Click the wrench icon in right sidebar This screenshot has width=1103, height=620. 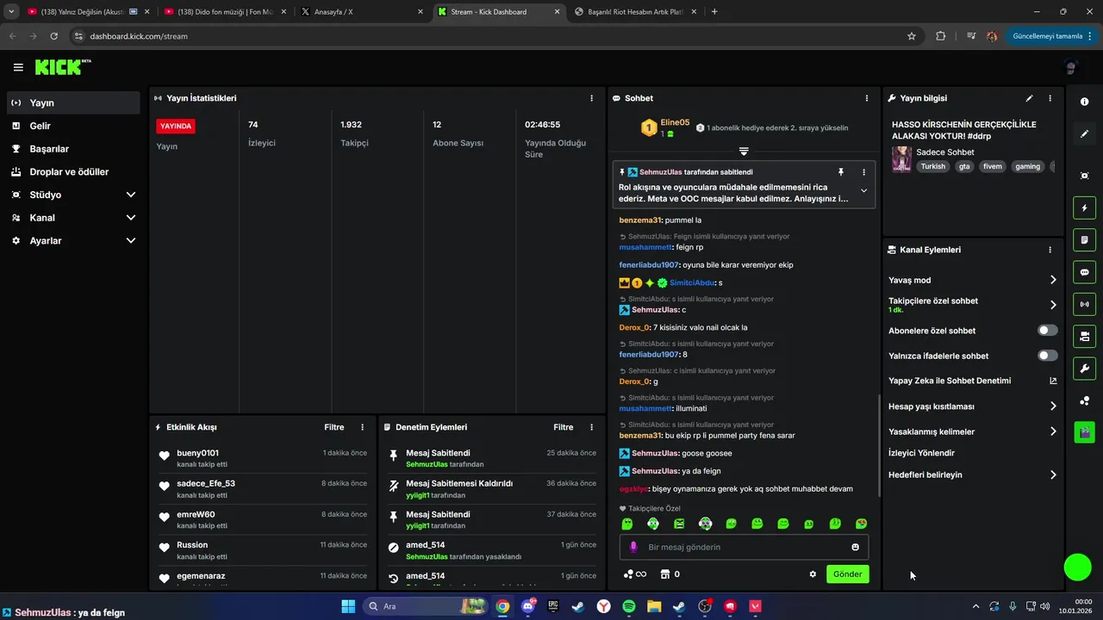point(1084,369)
